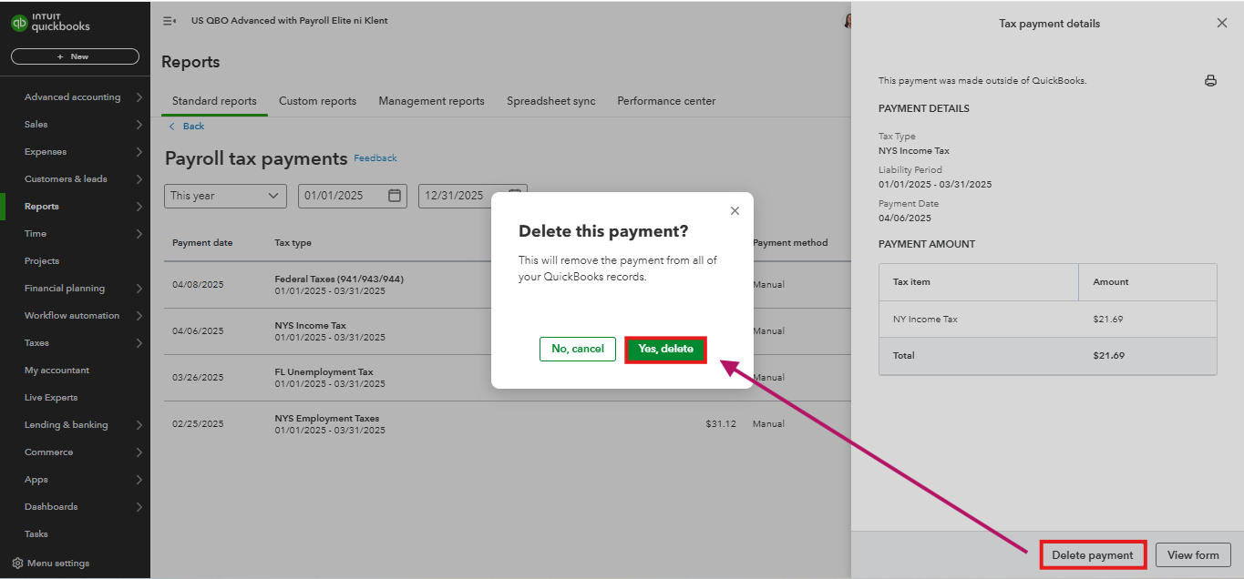Expand Workflow automation sidebar menu
Viewport: 1244px width, 579px height.
click(139, 316)
